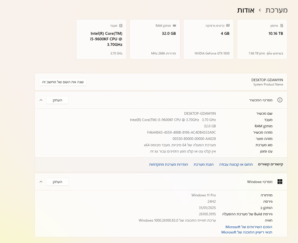Click the 24H2 version value
This screenshot has height=243, width=298.
point(212,201)
